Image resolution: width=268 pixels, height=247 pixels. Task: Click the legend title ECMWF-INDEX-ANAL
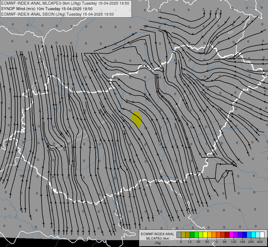click(x=158, y=234)
